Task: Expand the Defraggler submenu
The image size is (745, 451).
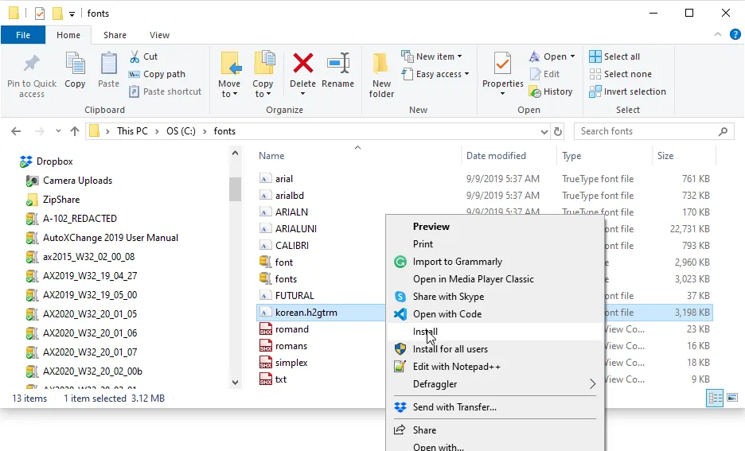Action: [x=496, y=384]
